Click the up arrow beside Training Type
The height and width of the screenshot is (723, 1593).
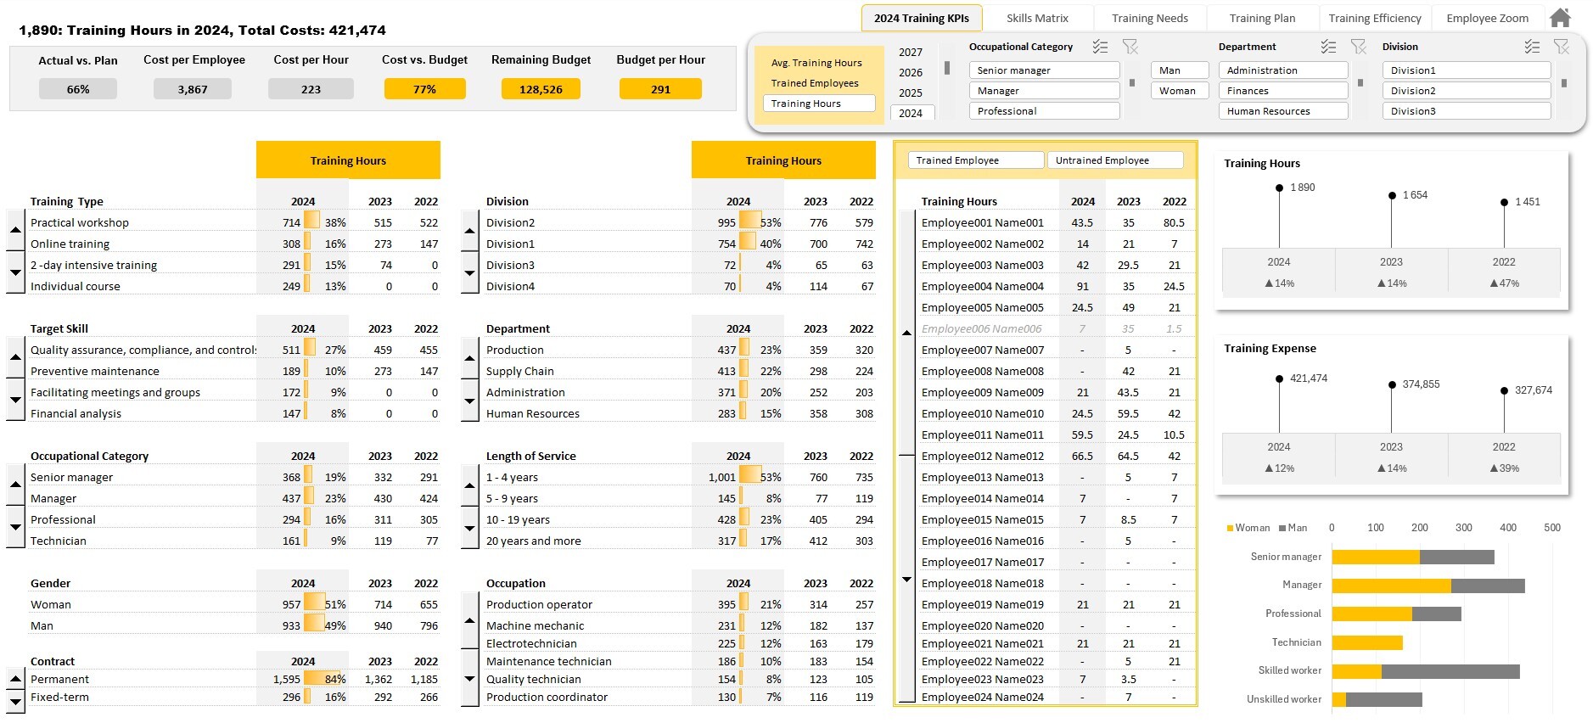coord(15,230)
